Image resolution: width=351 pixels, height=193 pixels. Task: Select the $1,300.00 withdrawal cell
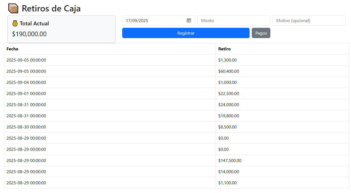[227, 60]
